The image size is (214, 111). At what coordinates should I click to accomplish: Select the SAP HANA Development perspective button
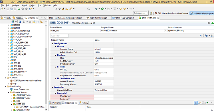[202, 13]
